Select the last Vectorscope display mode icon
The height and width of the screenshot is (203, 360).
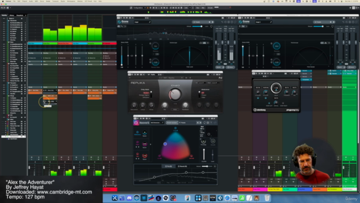tap(208, 43)
